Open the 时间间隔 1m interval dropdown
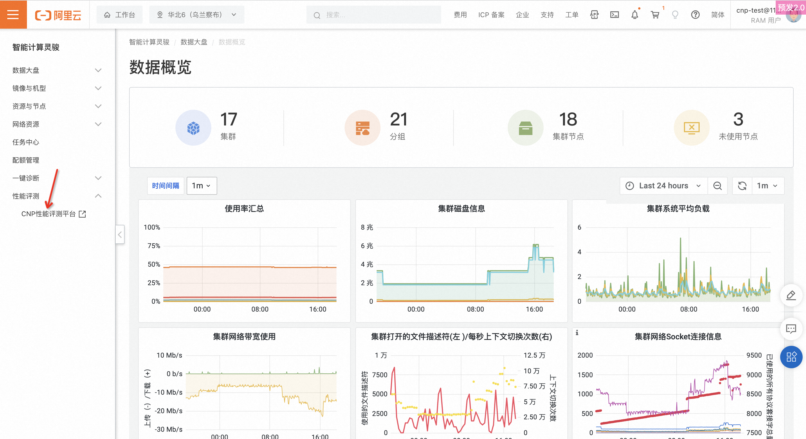The image size is (806, 439). click(x=201, y=186)
